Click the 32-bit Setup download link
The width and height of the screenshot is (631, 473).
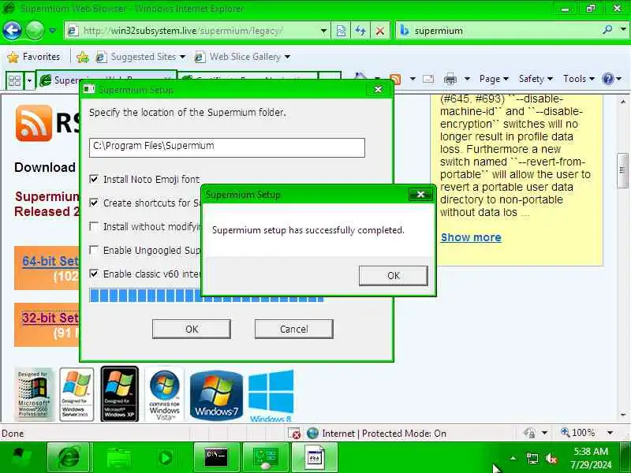pyautogui.click(x=50, y=318)
